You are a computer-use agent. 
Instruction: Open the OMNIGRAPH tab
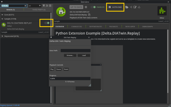[147, 26]
